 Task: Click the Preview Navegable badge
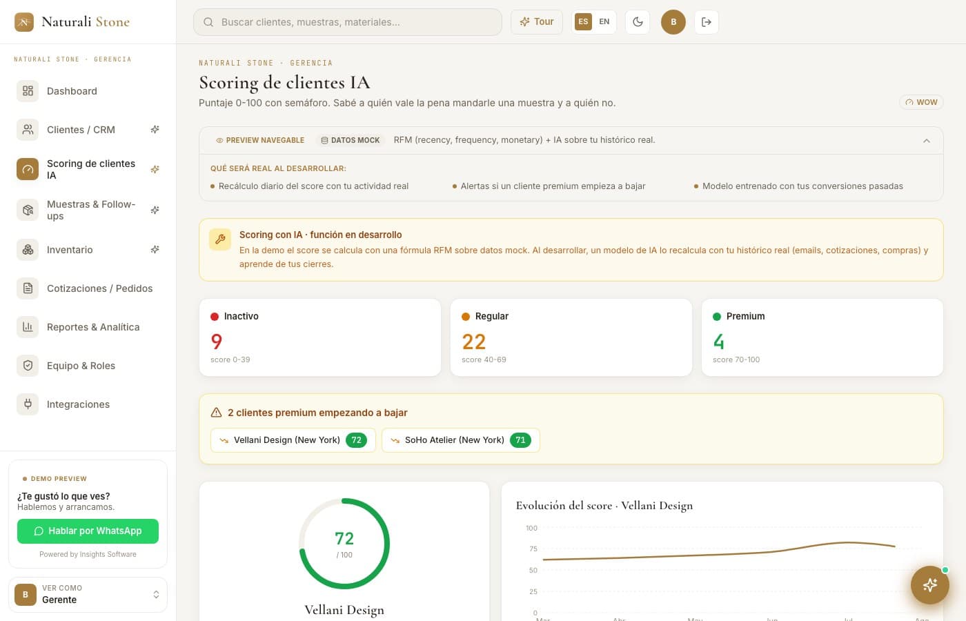coord(260,140)
